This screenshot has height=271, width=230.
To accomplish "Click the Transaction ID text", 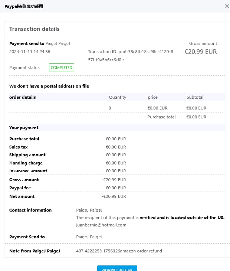I will point(130,55).
